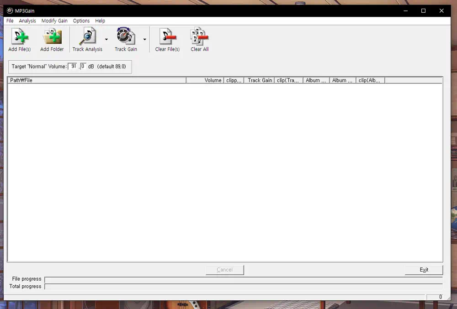Click the Total progress bar
Image resolution: width=457 pixels, height=309 pixels.
[x=244, y=287]
